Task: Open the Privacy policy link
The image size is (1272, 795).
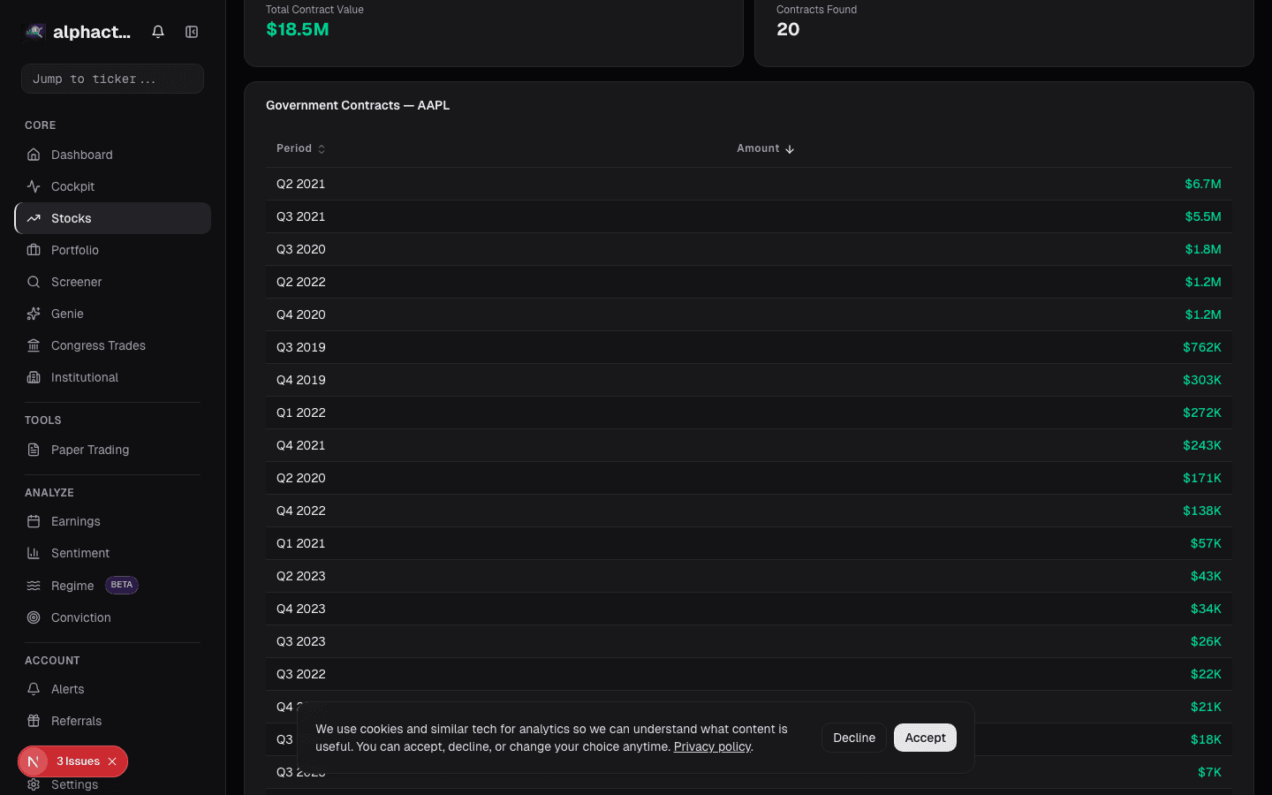Action: (711, 746)
